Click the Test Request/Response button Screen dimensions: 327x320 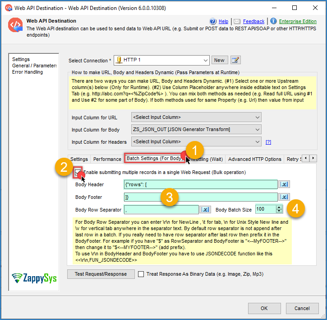[x=101, y=274]
